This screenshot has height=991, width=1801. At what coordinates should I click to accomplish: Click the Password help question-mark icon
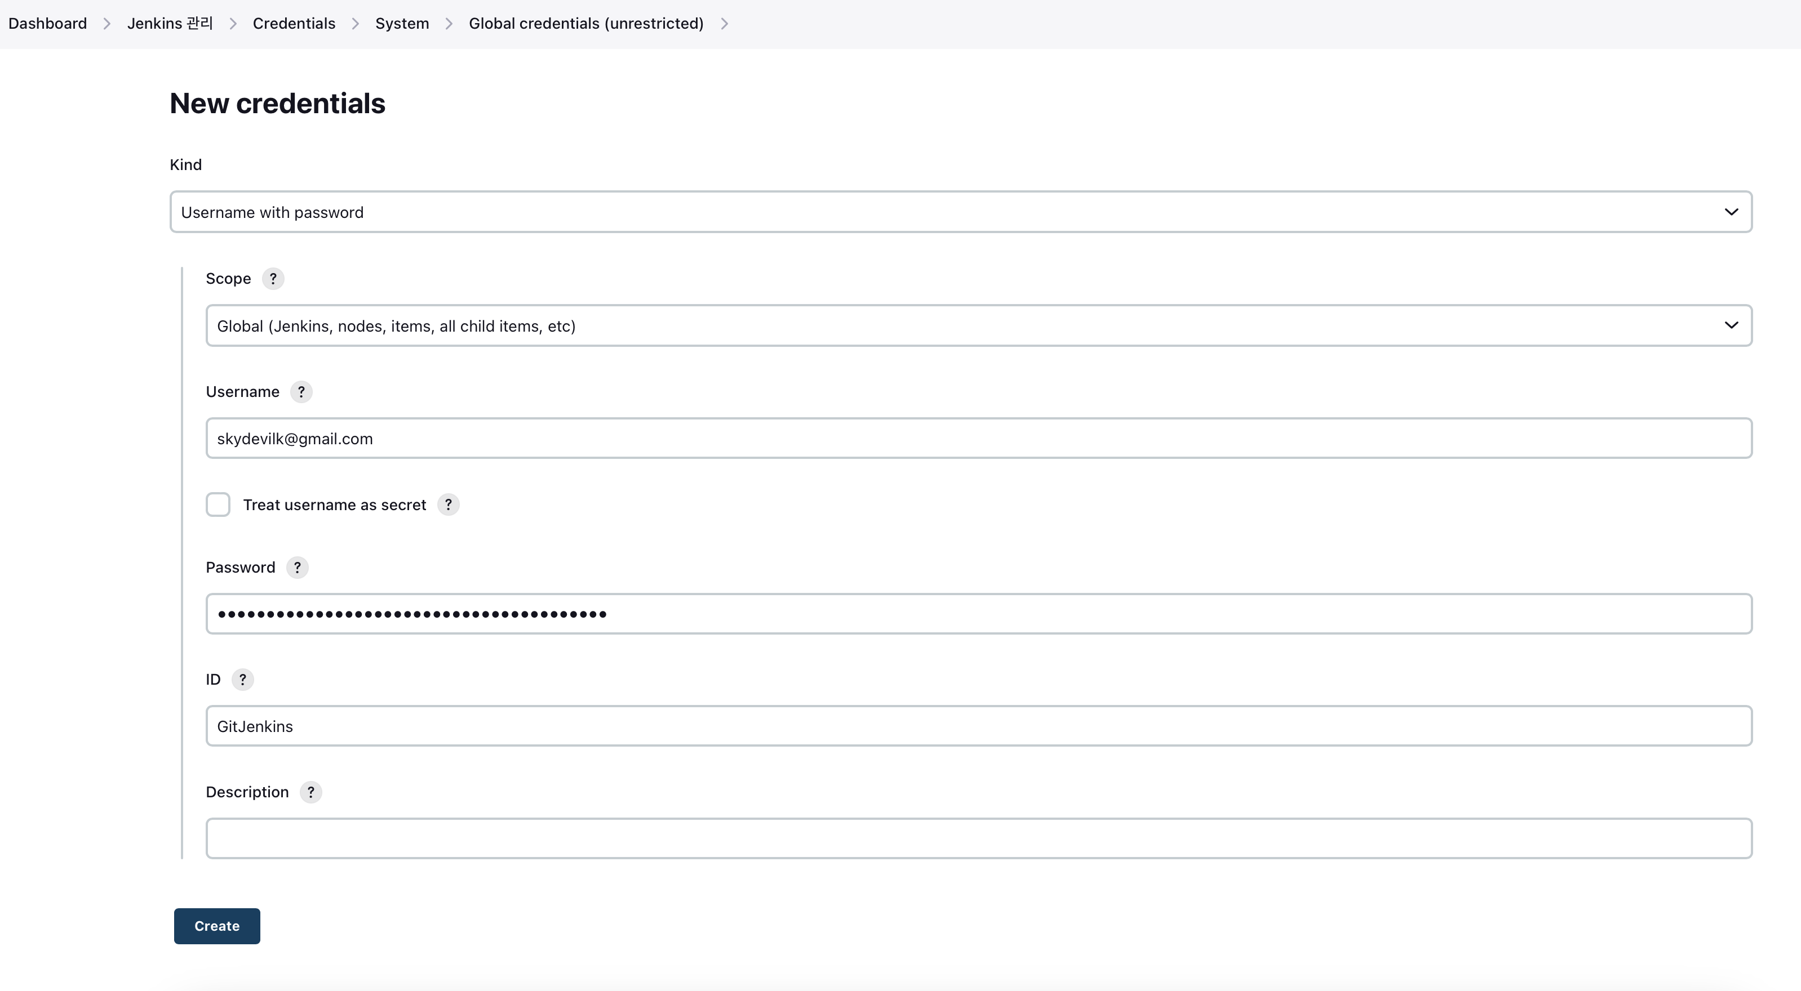click(297, 567)
